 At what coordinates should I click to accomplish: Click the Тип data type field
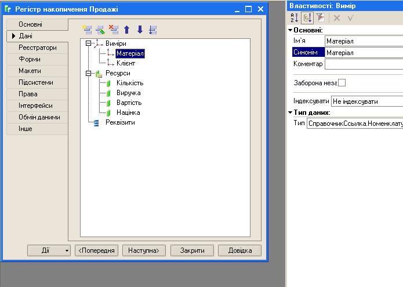click(355, 123)
